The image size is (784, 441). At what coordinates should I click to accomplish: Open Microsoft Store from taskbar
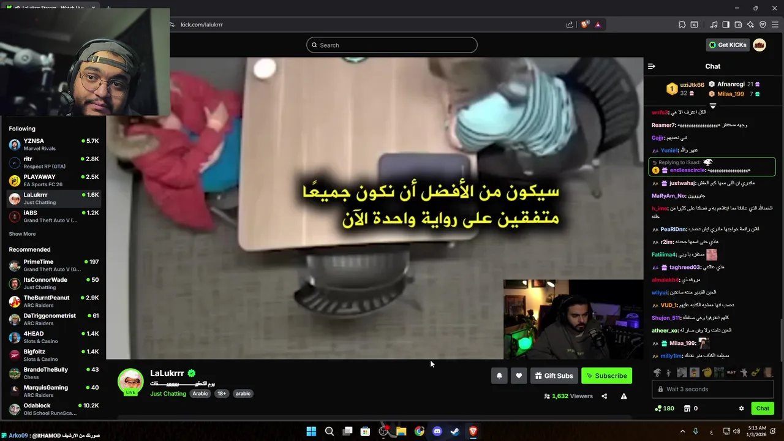pos(365,431)
